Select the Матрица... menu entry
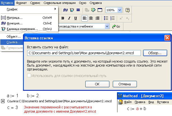172x116 pixels. (29, 18)
